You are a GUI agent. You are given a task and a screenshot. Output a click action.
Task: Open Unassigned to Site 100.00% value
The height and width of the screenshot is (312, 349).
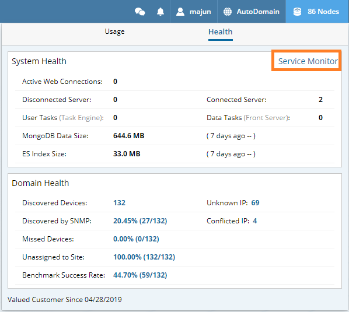pyautogui.click(x=144, y=257)
